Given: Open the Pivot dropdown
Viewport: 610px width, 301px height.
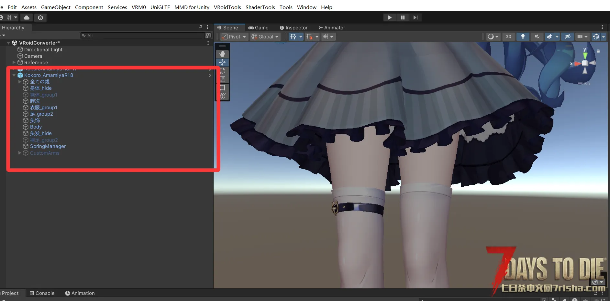Looking at the screenshot, I should click(x=234, y=36).
